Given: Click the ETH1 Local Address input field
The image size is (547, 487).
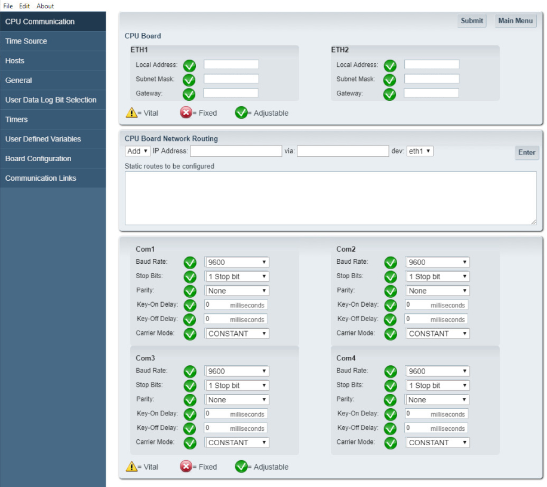Looking at the screenshot, I should click(231, 64).
